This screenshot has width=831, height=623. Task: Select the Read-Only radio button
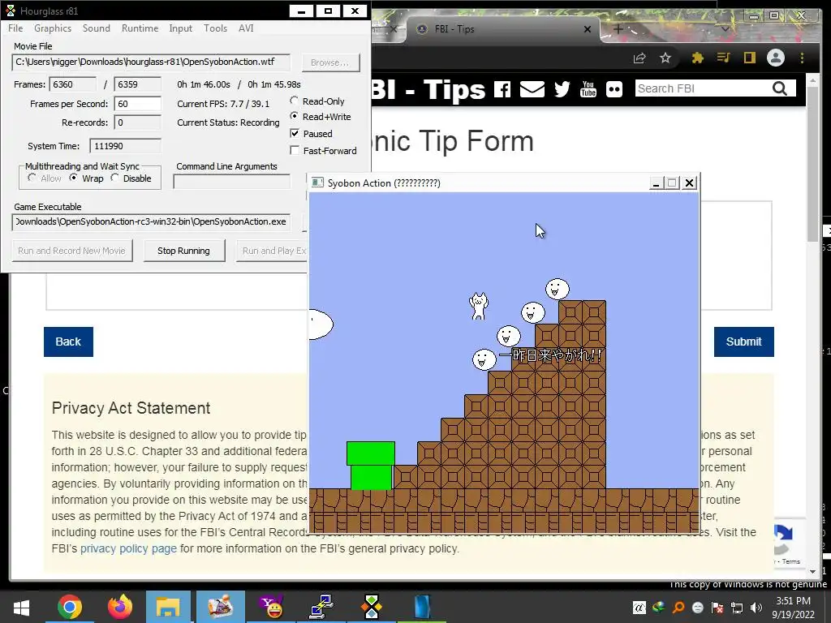tap(294, 101)
